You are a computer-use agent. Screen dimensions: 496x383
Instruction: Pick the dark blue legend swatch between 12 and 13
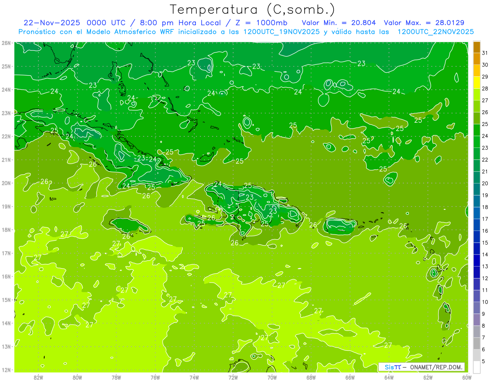[x=477, y=272]
